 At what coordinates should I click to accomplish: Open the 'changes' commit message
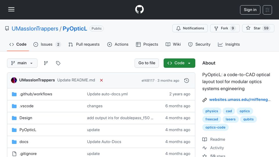coord(95,106)
